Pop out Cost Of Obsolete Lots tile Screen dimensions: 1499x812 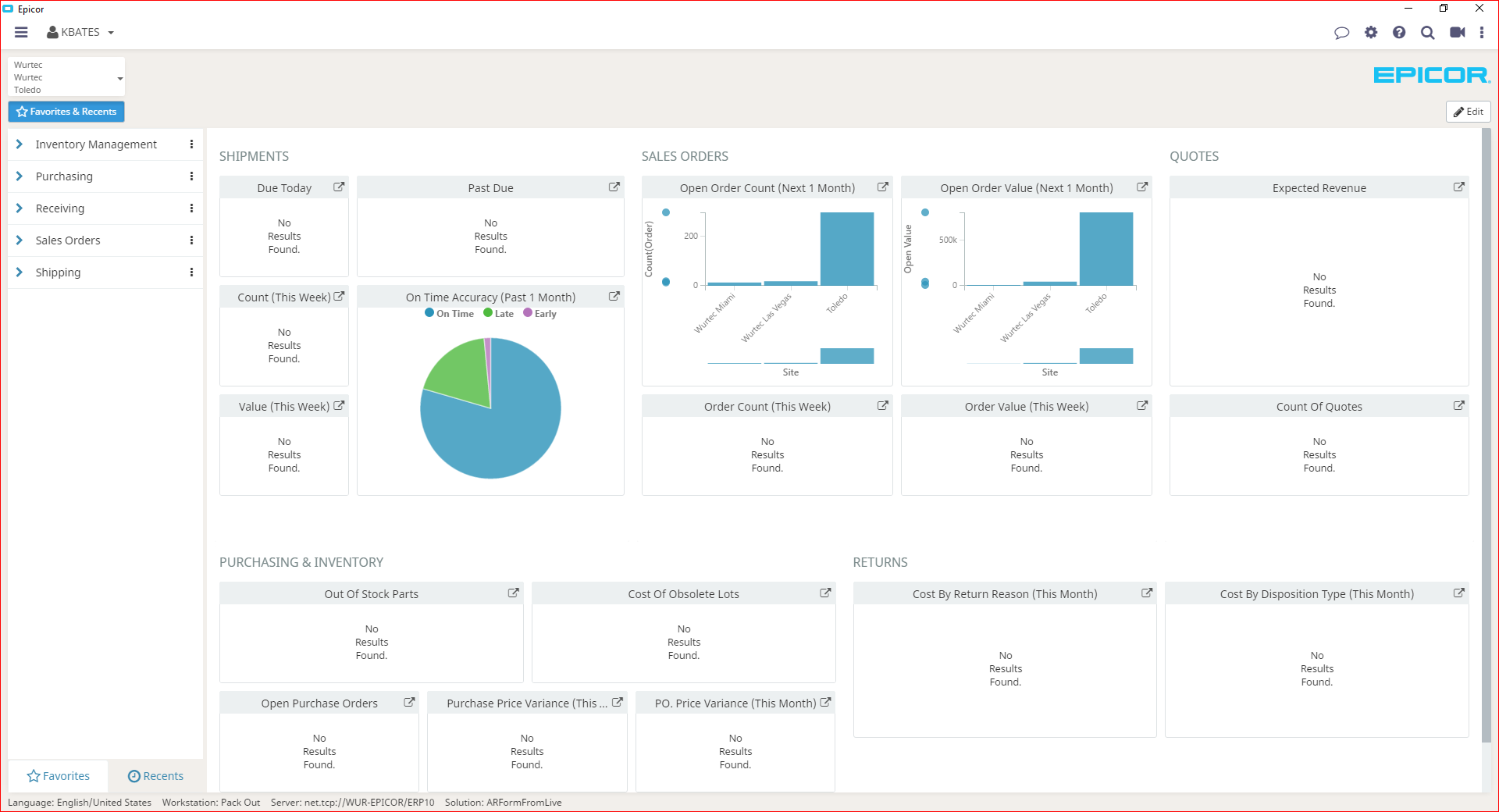tap(825, 593)
